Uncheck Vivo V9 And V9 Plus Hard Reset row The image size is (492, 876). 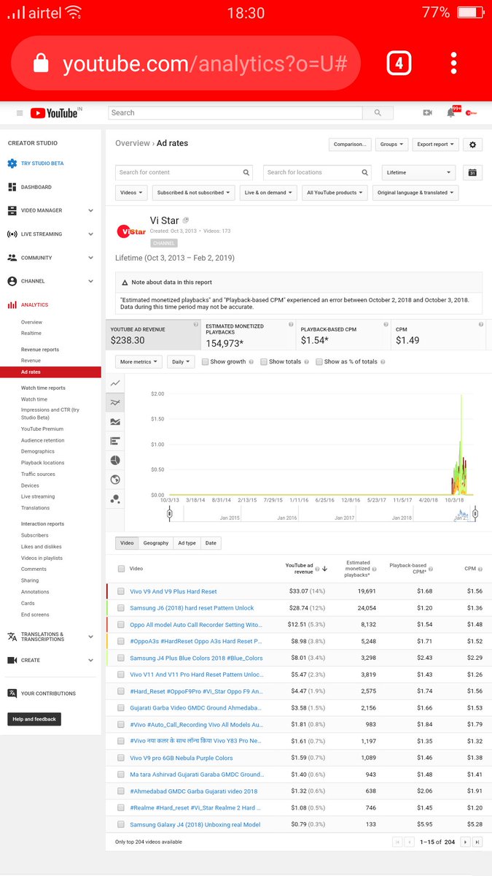(x=121, y=592)
